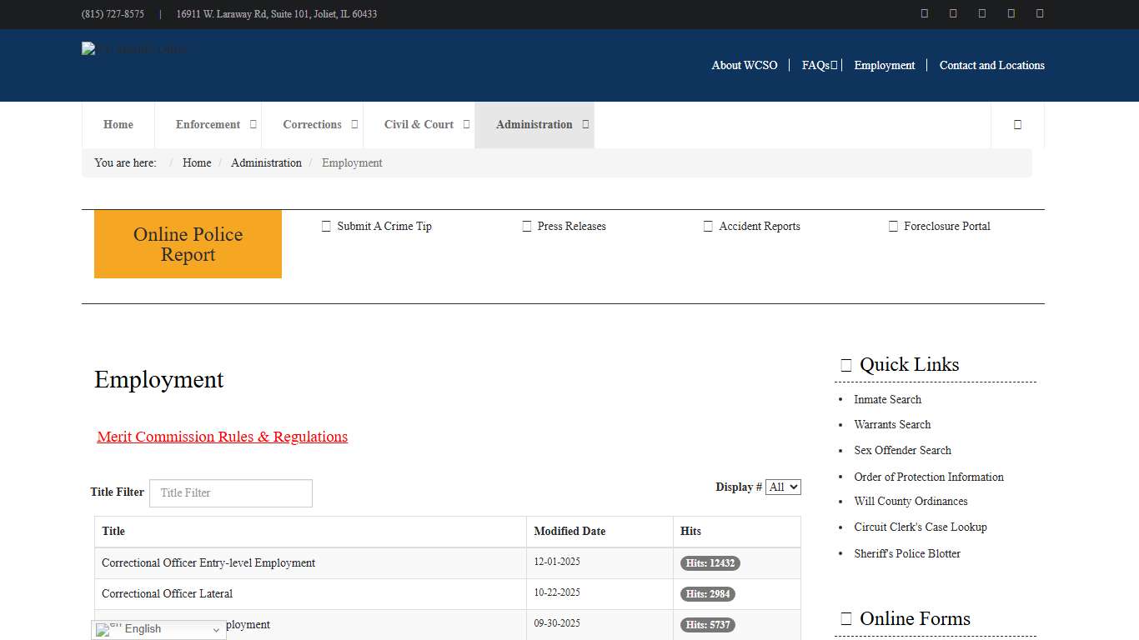This screenshot has width=1139, height=640.
Task: Click the first social icon in top bar
Action: point(924,13)
